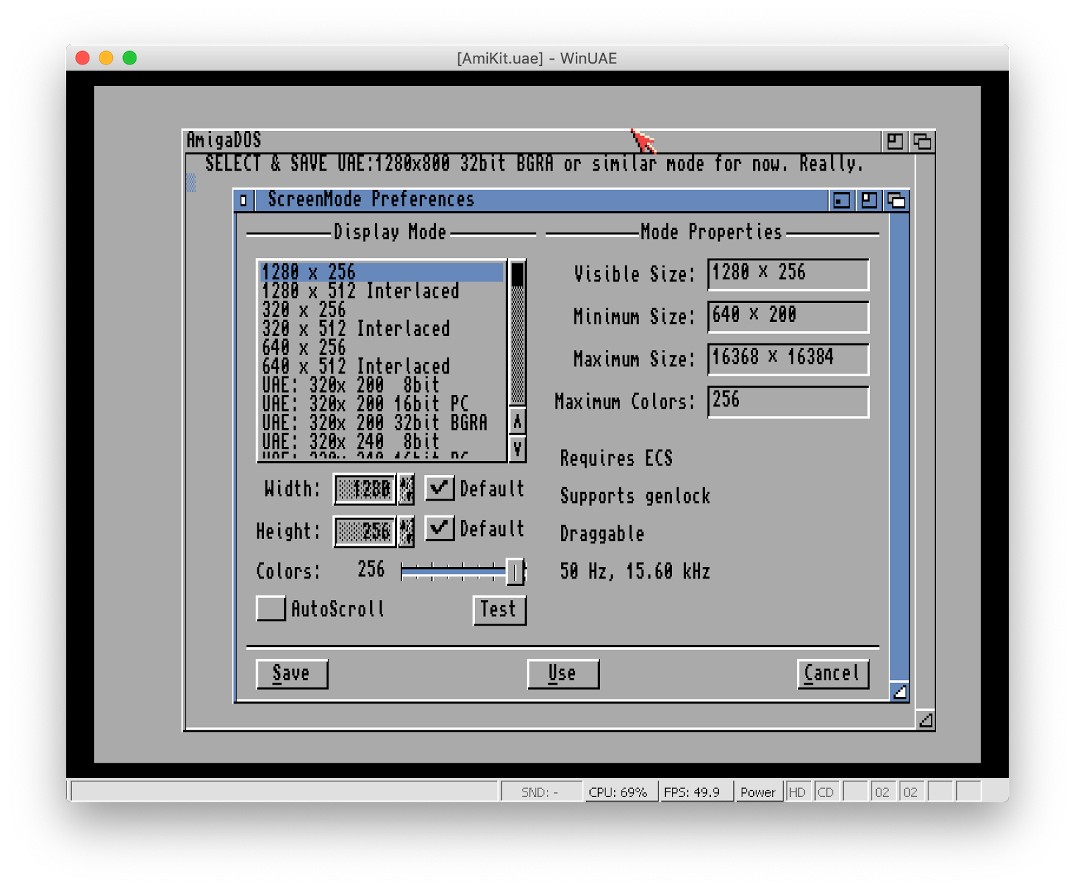Click the Maximum Colors value box
1075x889 pixels.
click(x=788, y=401)
